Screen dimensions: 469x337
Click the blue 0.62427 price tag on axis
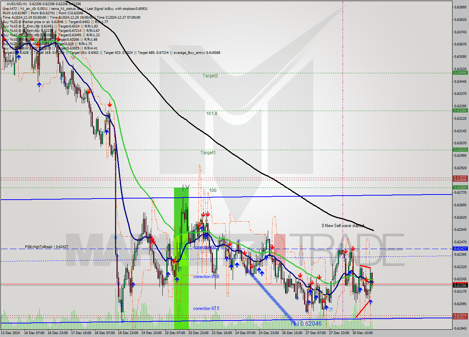pyautogui.click(x=460, y=248)
